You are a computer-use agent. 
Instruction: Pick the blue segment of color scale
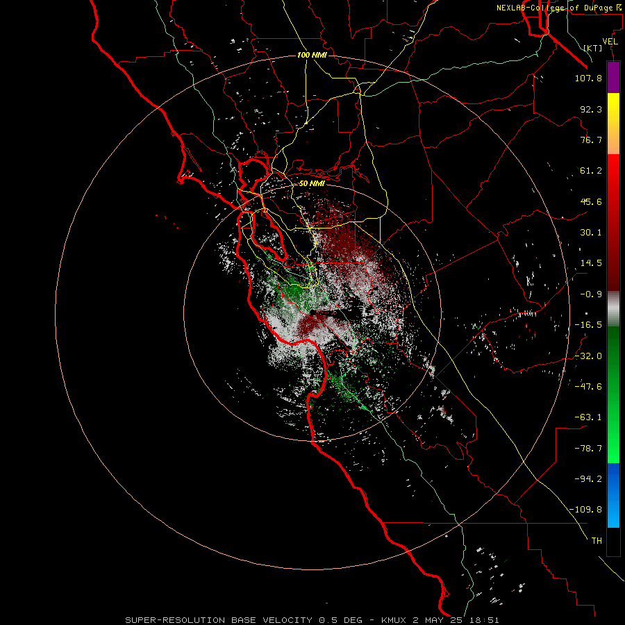(613, 495)
